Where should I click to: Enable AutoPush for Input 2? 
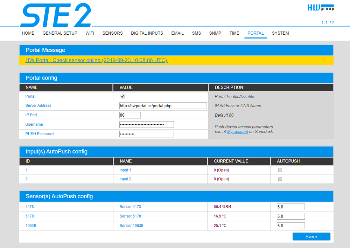click(x=280, y=179)
